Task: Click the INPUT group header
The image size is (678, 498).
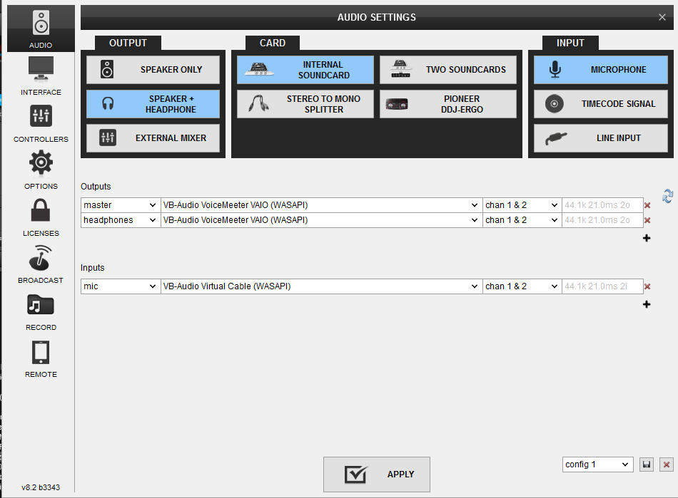Action: [570, 43]
